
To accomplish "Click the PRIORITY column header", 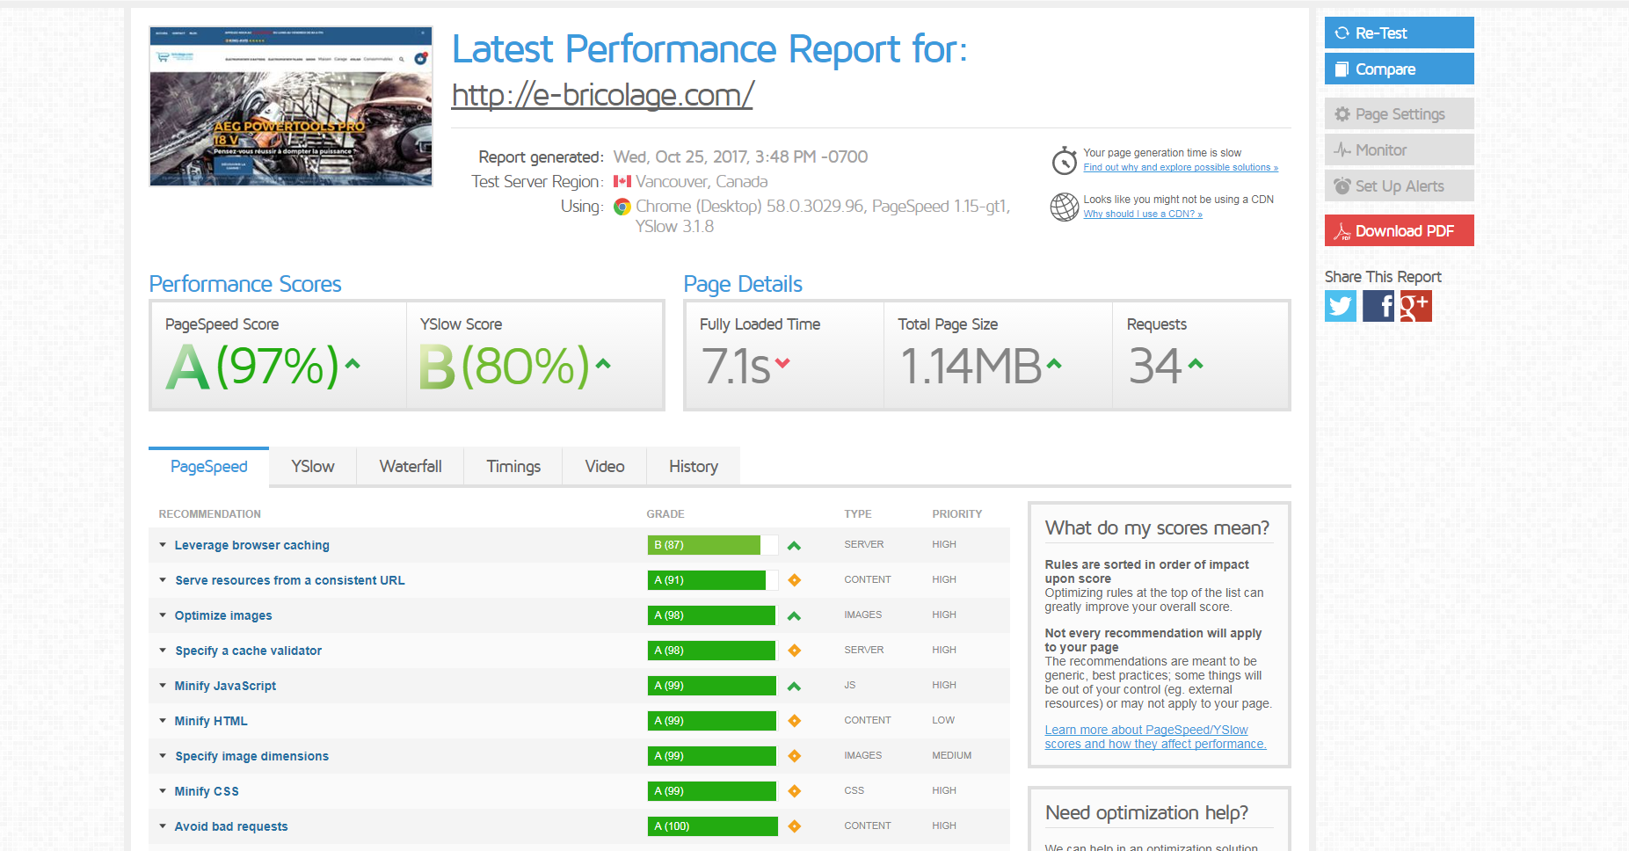I will 957,513.
